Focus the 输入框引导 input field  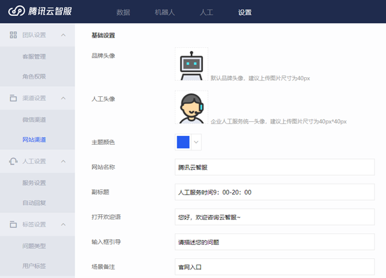[x=275, y=242]
